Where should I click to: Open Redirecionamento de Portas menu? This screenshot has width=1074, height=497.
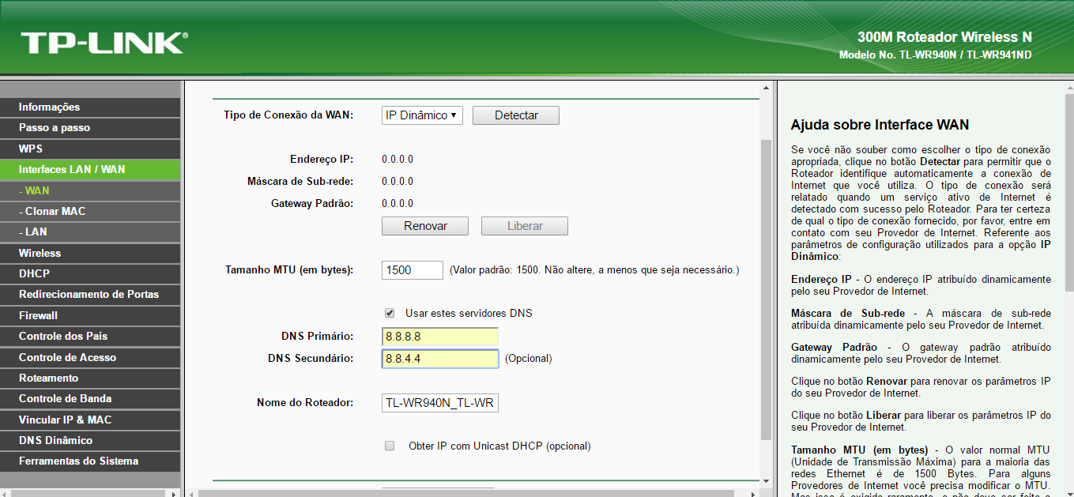click(x=90, y=294)
